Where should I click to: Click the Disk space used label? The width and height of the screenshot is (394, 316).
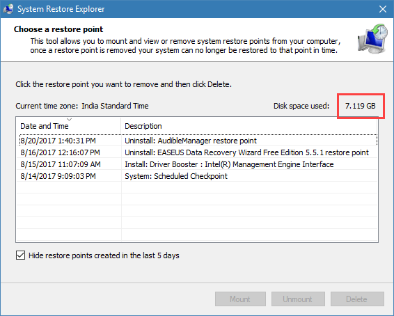[x=301, y=106]
